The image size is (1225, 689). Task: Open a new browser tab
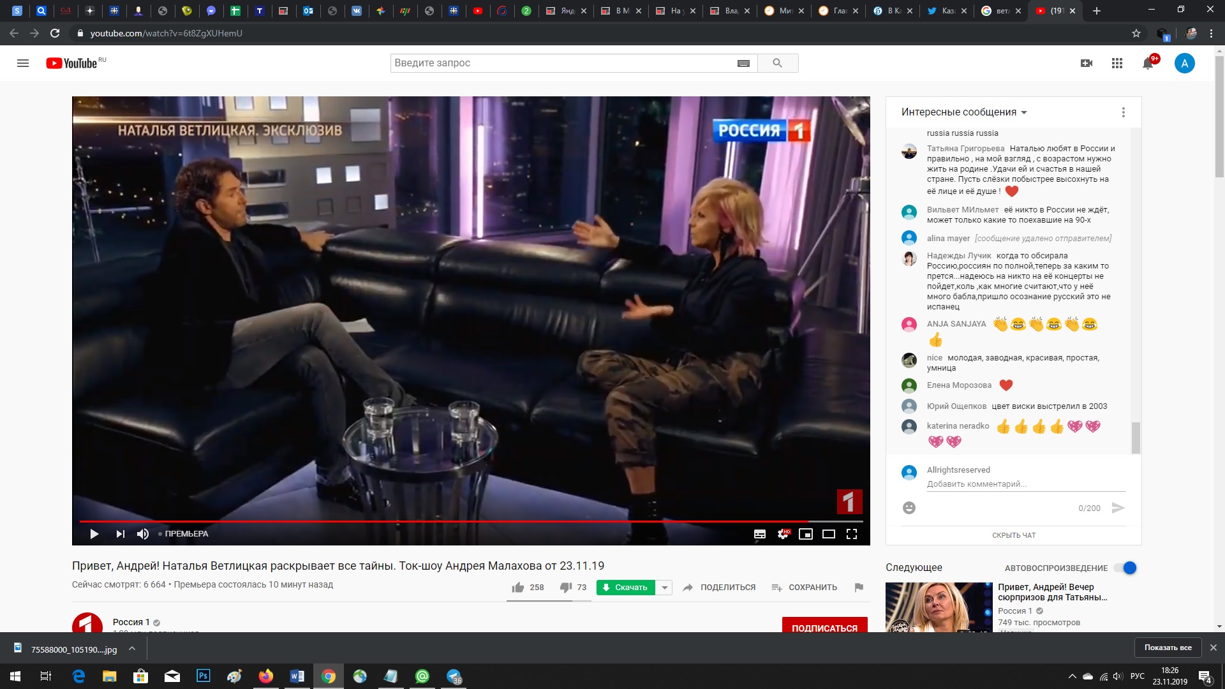coord(1097,11)
